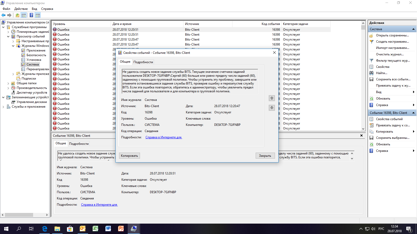This screenshot has width=417, height=234.
Task: Open Справка в Интернете link in the dialog
Action: coord(164,137)
